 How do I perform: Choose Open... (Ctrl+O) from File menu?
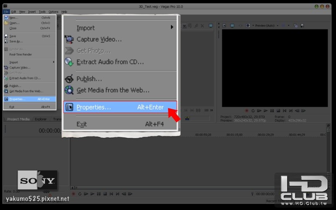(29, 23)
